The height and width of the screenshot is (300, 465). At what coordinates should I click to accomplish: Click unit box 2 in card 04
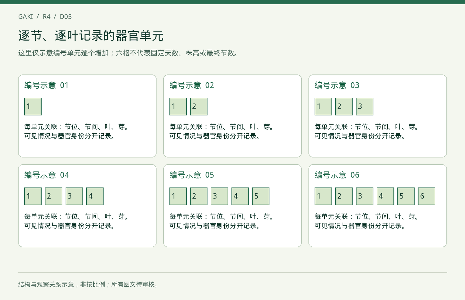click(x=53, y=196)
